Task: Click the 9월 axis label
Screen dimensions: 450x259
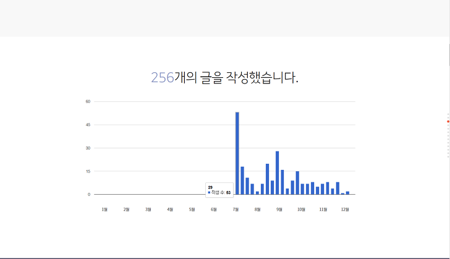Action: (279, 210)
